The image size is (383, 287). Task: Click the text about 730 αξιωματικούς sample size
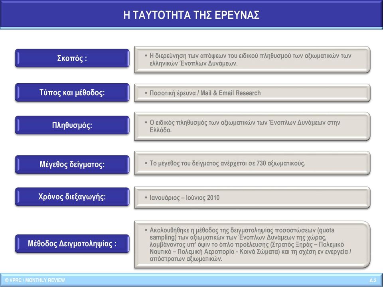click(x=227, y=163)
